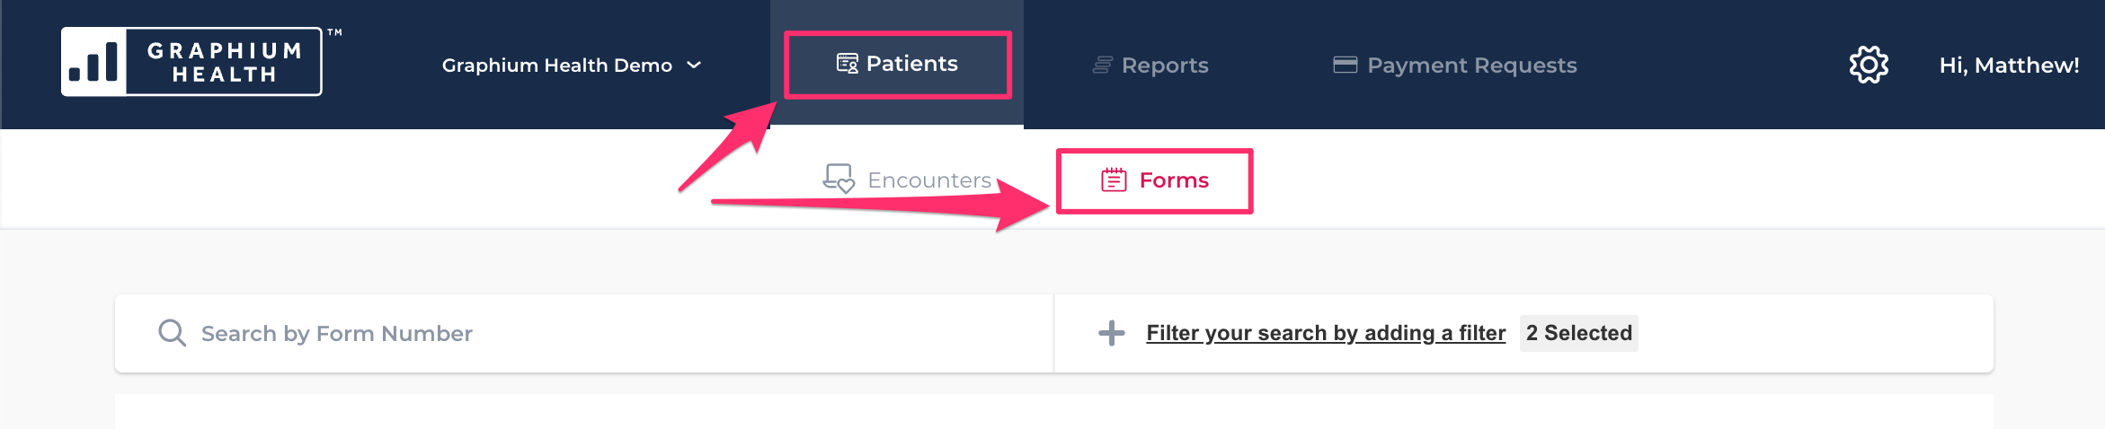2105x429 pixels.
Task: Focus the Search by Form Number field
Action: tap(584, 333)
